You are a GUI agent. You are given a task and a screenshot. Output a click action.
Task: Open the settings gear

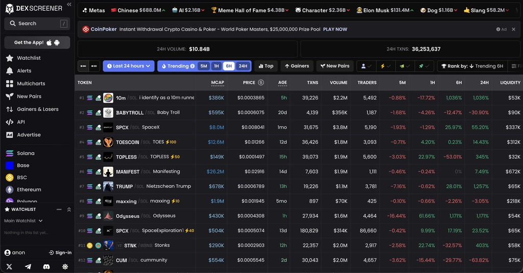click(x=65, y=267)
